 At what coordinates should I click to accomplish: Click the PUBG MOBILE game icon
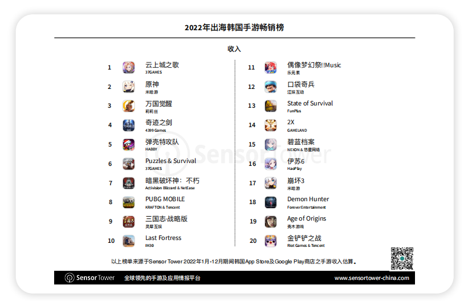[x=128, y=202]
